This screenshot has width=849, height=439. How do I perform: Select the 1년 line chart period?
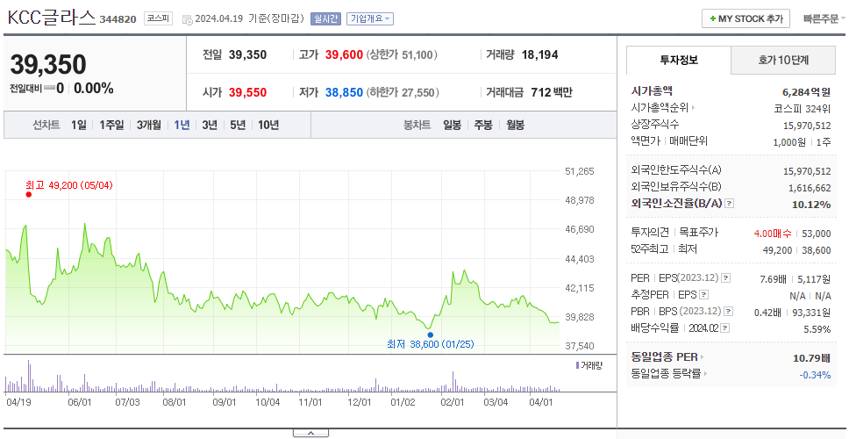(182, 126)
